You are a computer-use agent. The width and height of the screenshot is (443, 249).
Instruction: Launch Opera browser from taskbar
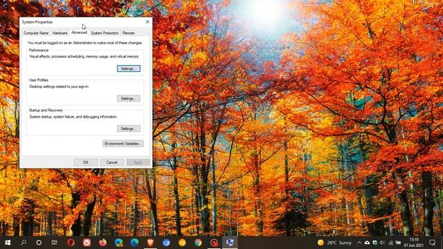[x=71, y=243]
